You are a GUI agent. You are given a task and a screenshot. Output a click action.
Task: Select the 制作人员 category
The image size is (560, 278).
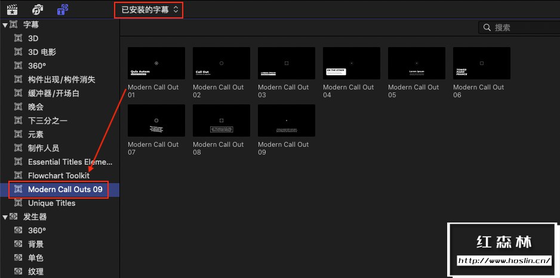click(44, 148)
